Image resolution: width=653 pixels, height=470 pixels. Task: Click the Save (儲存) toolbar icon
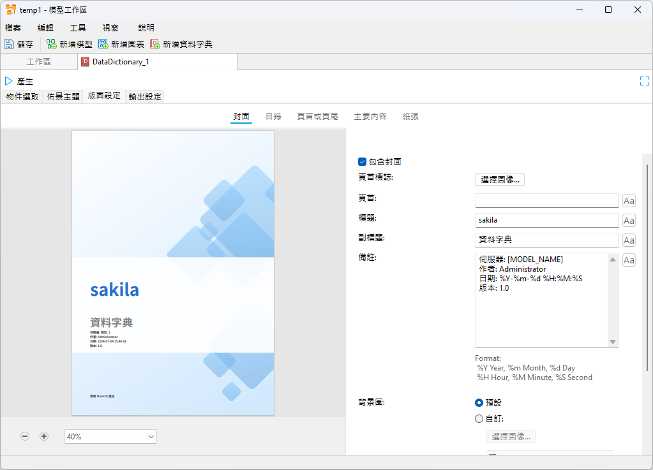tap(9, 44)
